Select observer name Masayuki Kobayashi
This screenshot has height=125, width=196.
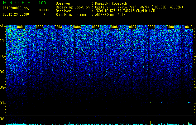(112, 3)
